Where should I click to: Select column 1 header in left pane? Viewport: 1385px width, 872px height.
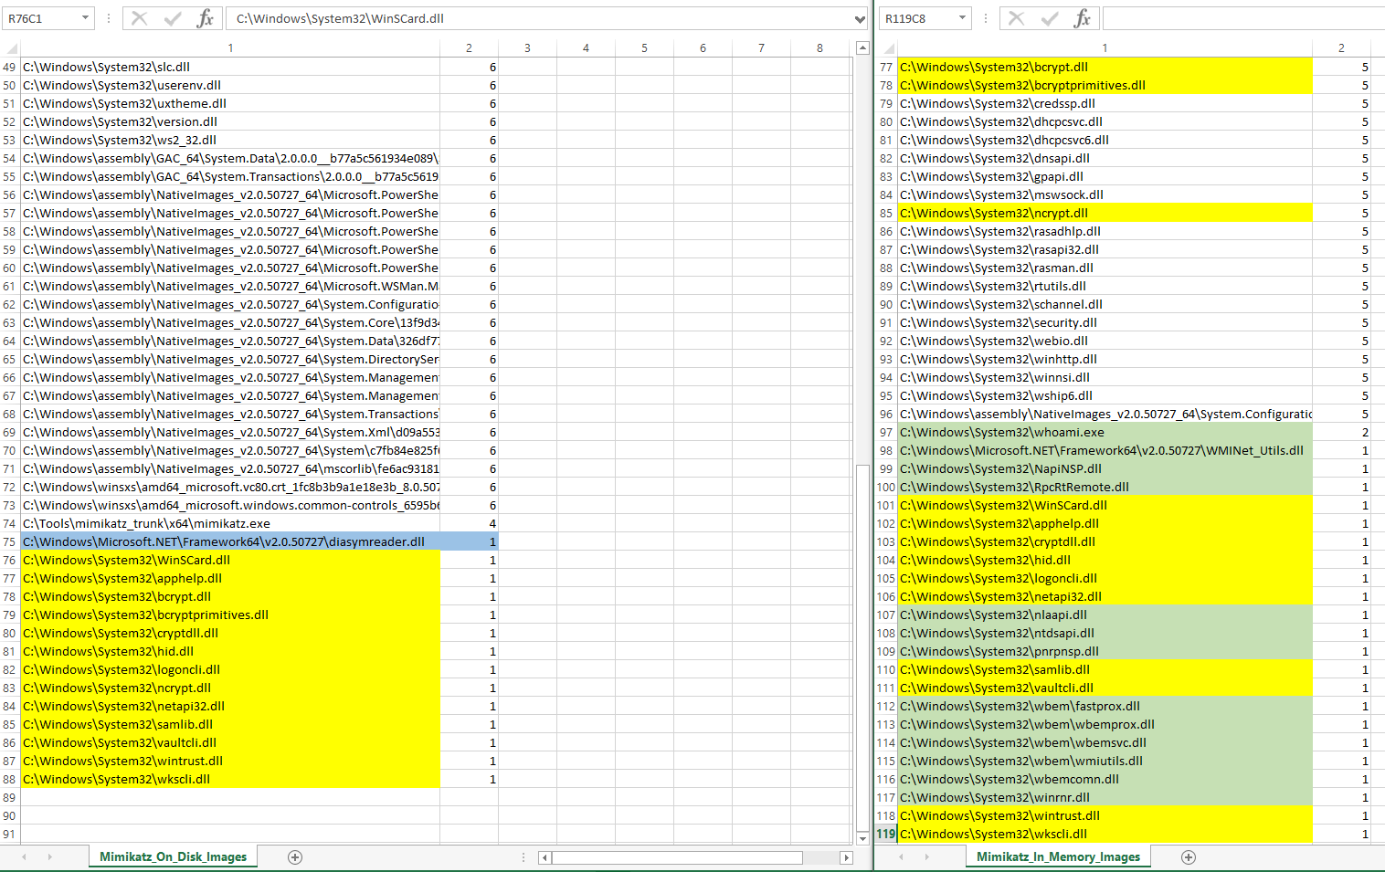[x=230, y=48]
